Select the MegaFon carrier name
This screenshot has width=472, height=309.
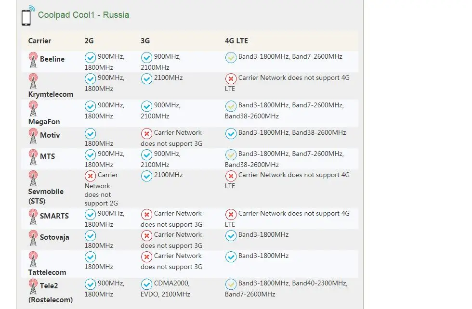[44, 122]
